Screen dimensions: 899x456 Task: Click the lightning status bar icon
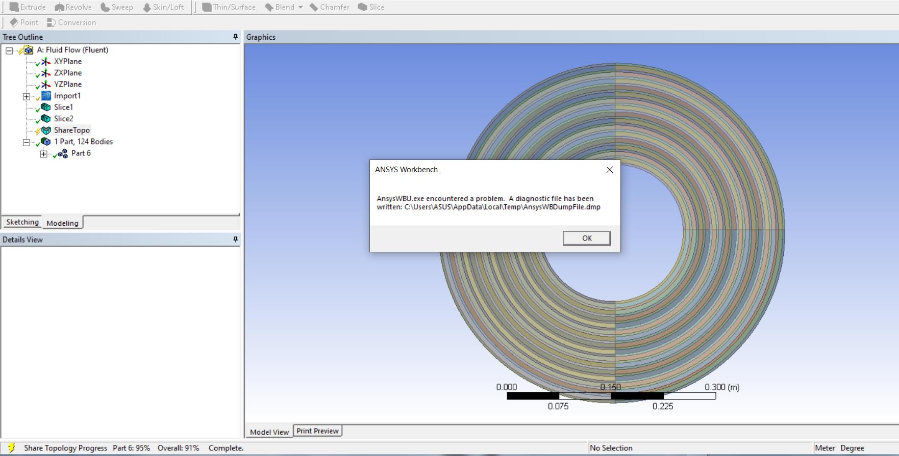click(x=12, y=448)
